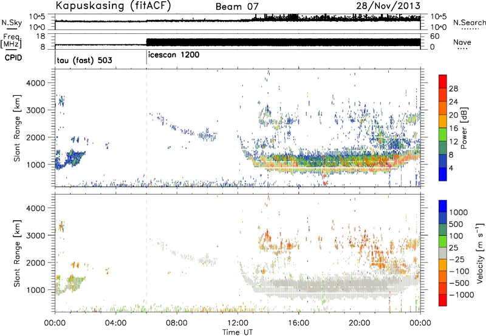The image size is (486, 336).
Task: Click the 2000 km tick in velocity panel
Action: click(x=35, y=263)
